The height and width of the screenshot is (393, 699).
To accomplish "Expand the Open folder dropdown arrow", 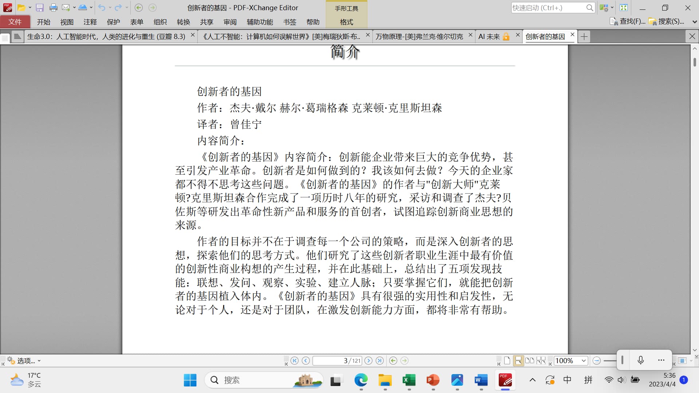I will [30, 8].
